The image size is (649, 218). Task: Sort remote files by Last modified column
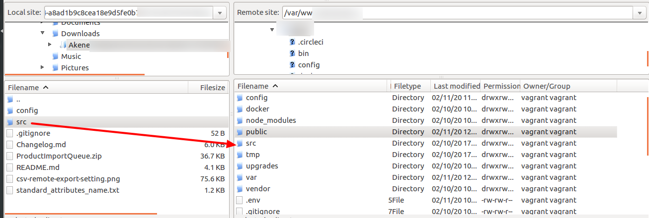456,86
